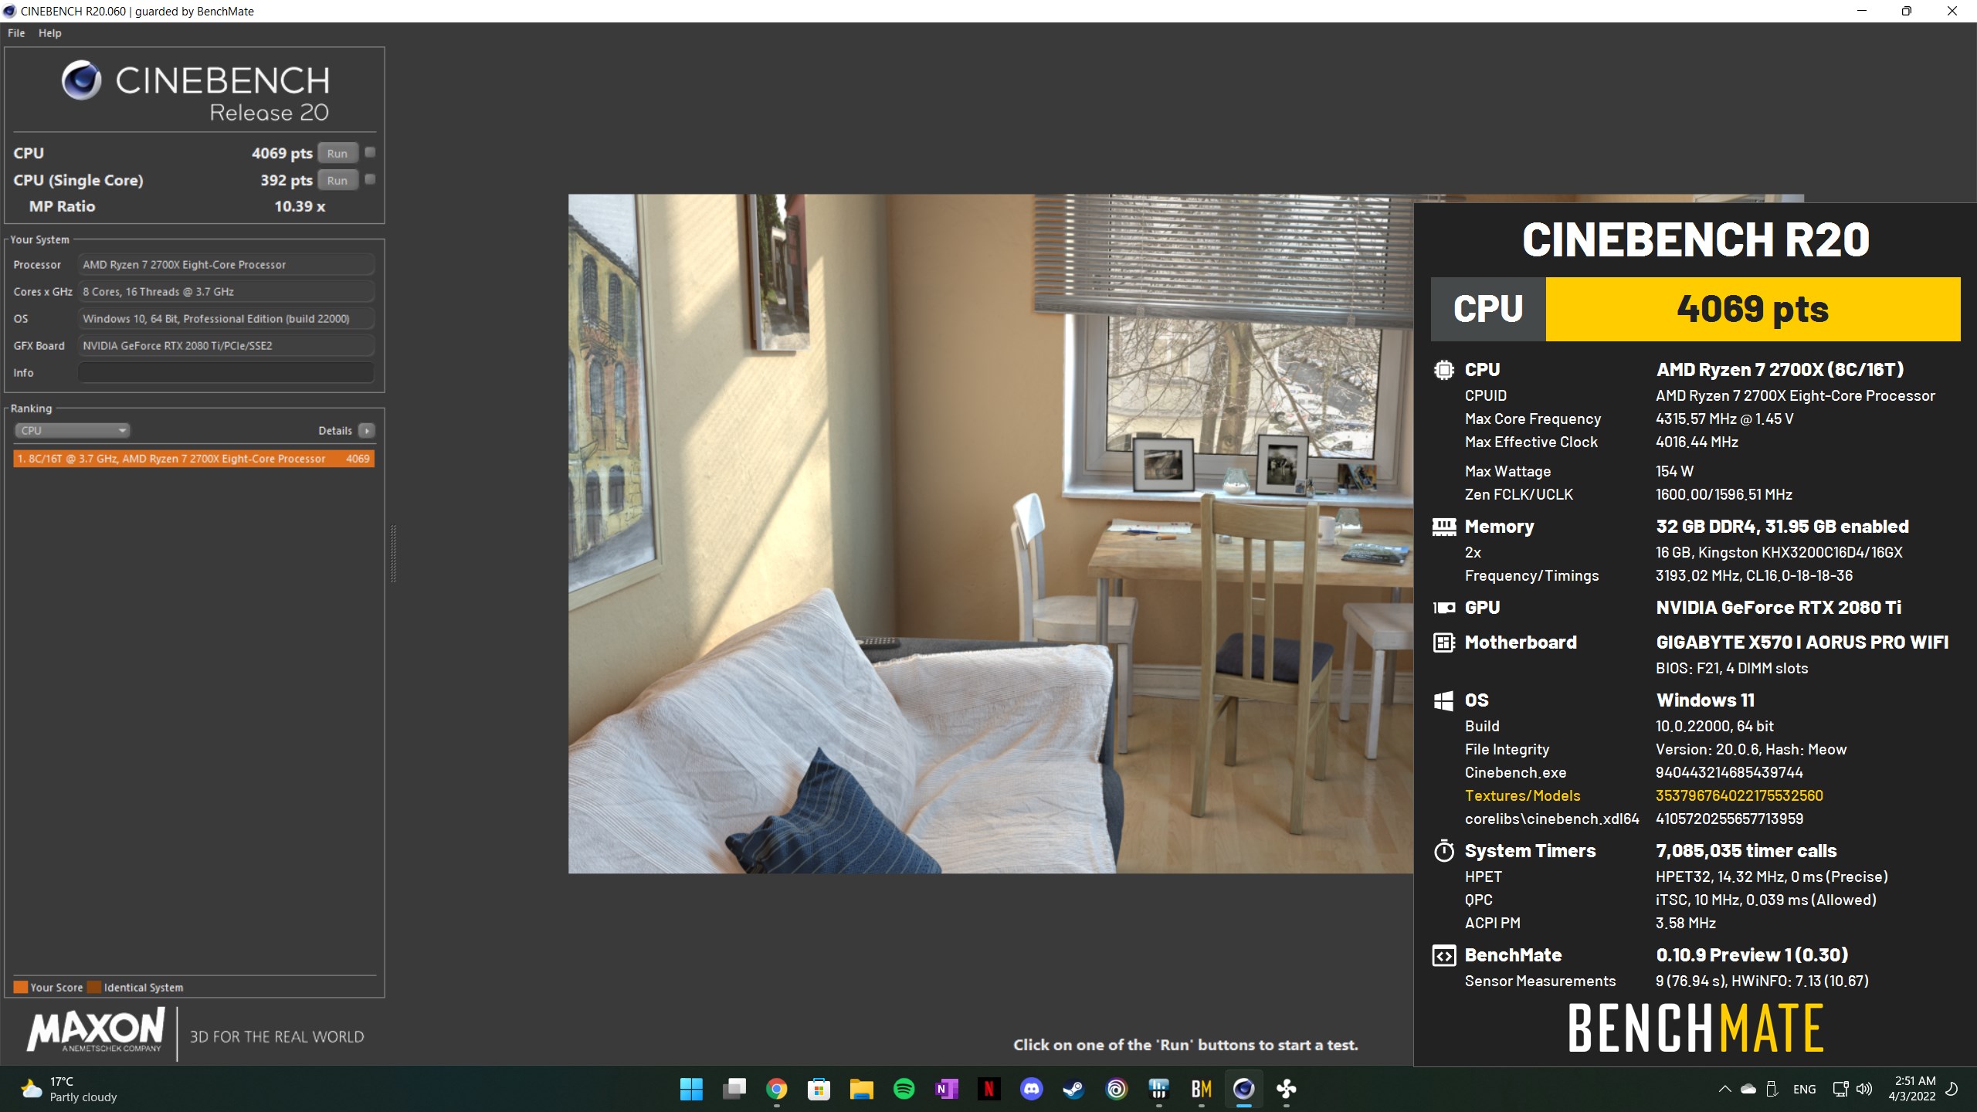Open Task View from the taskbar

(734, 1089)
